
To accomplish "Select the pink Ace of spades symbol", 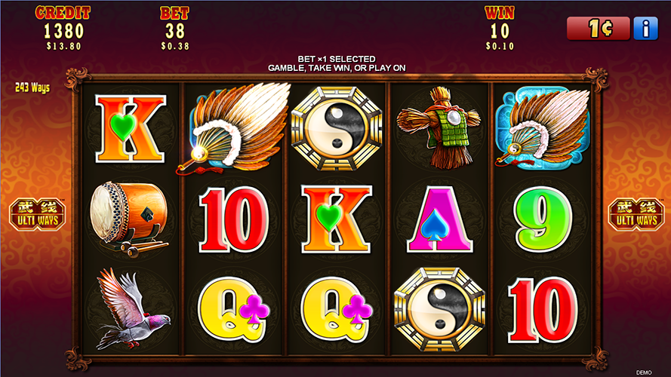I will coord(439,219).
